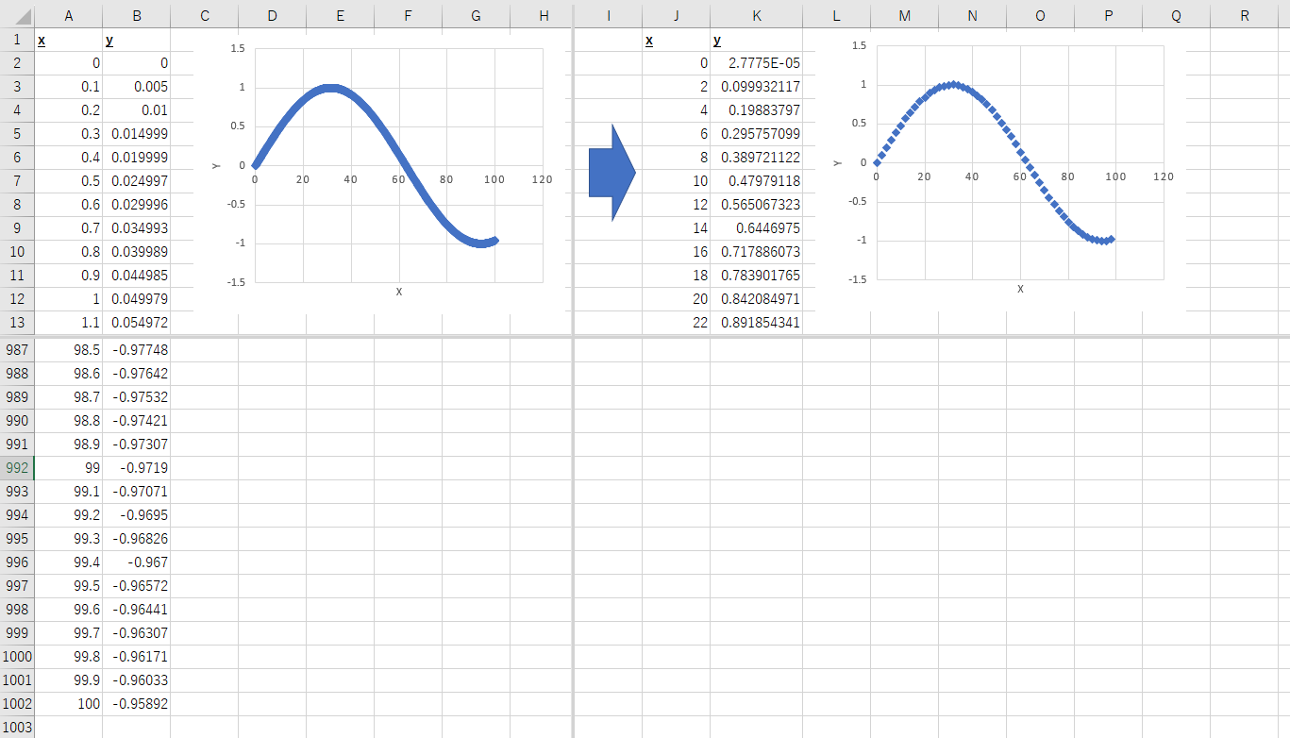Click the Y axis title of right chart
This screenshot has height=738, width=1290.
point(837,162)
